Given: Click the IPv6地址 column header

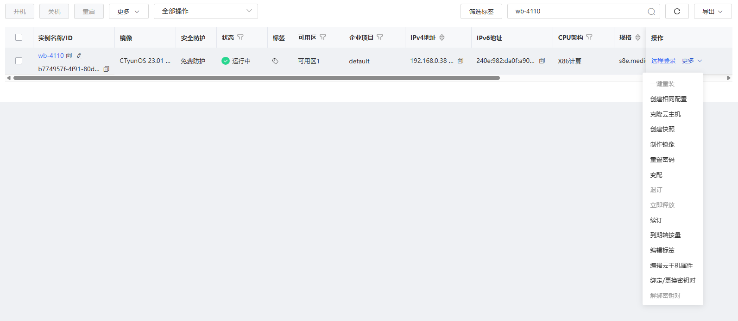Looking at the screenshot, I should coord(489,38).
